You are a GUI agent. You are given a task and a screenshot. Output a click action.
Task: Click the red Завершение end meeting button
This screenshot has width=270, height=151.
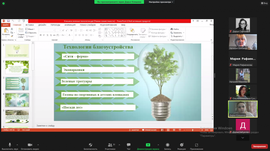tap(259, 146)
